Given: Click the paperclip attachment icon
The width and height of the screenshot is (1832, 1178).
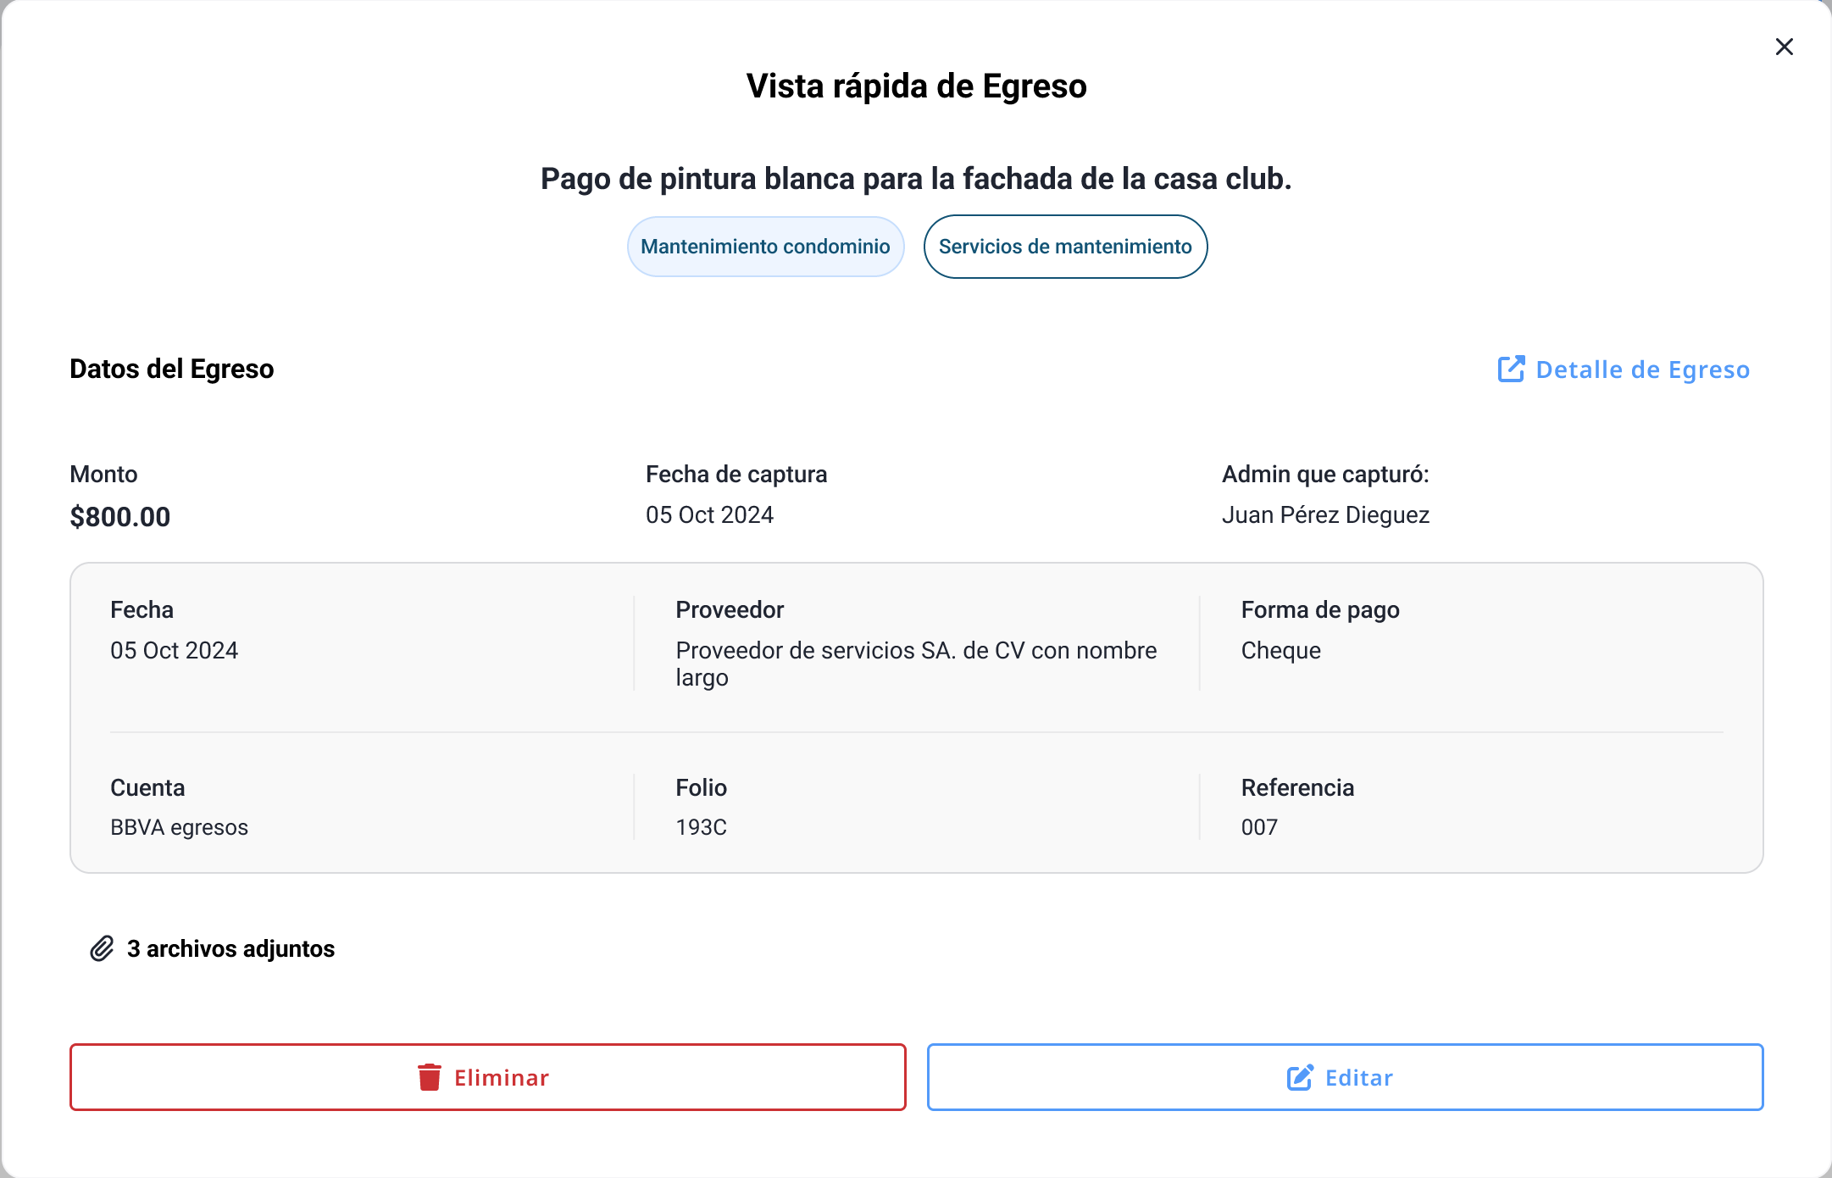Looking at the screenshot, I should point(102,948).
